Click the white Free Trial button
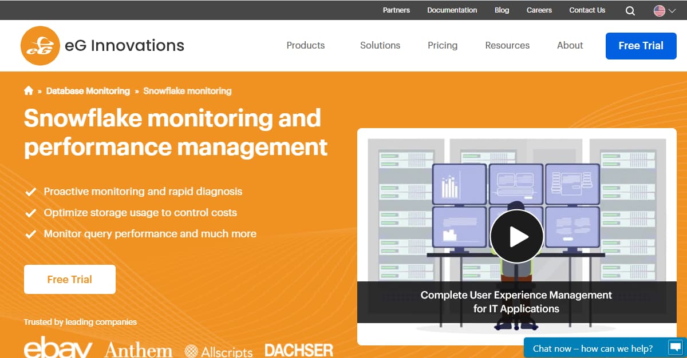 tap(70, 279)
